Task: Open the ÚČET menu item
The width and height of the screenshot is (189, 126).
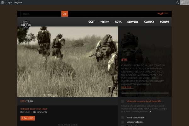Action: click(x=91, y=22)
